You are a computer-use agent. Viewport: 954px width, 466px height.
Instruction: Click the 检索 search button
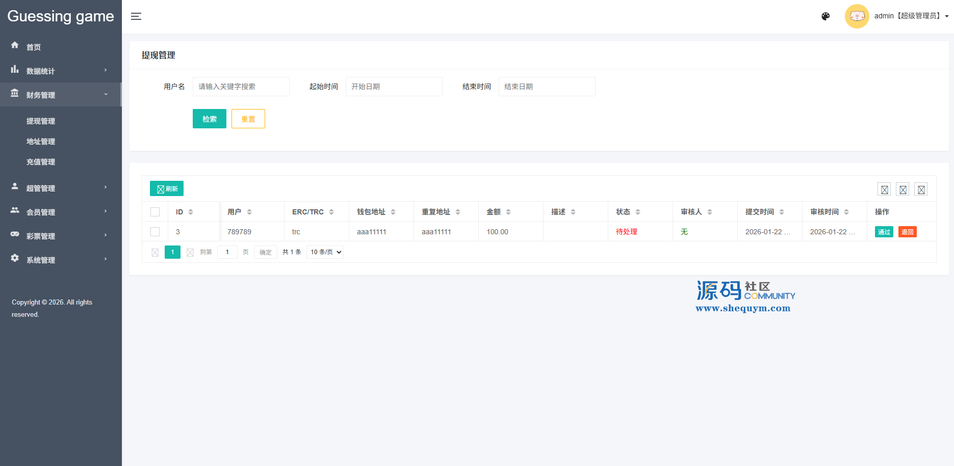209,119
